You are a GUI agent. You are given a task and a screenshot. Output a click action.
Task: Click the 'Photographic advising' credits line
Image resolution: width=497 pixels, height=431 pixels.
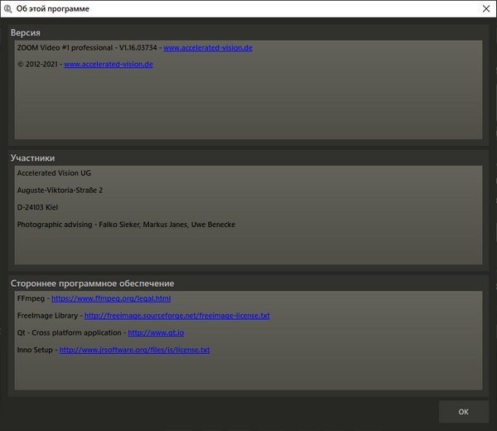pos(126,225)
